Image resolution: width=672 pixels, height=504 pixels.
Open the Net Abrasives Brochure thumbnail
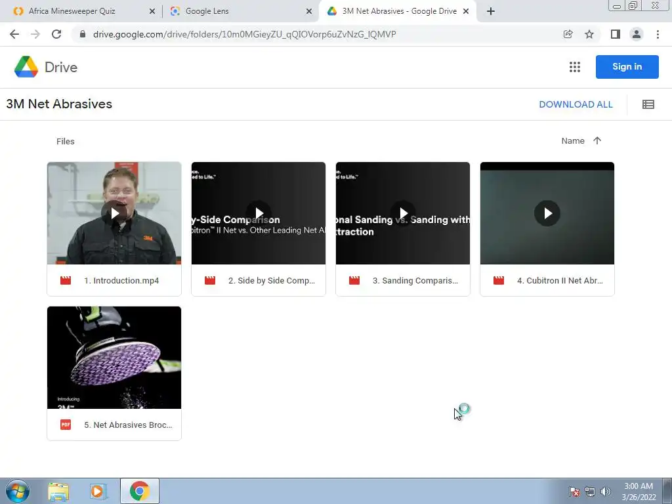(x=114, y=358)
